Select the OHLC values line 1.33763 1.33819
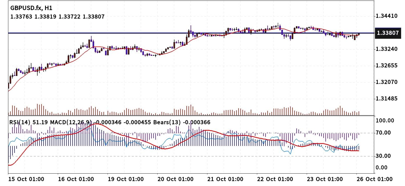Viewport: 405px width, 186px height. [57, 17]
